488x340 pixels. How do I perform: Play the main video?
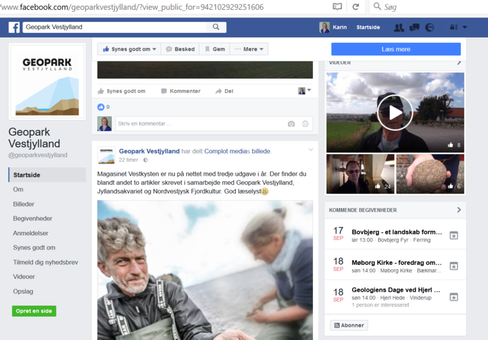click(395, 112)
